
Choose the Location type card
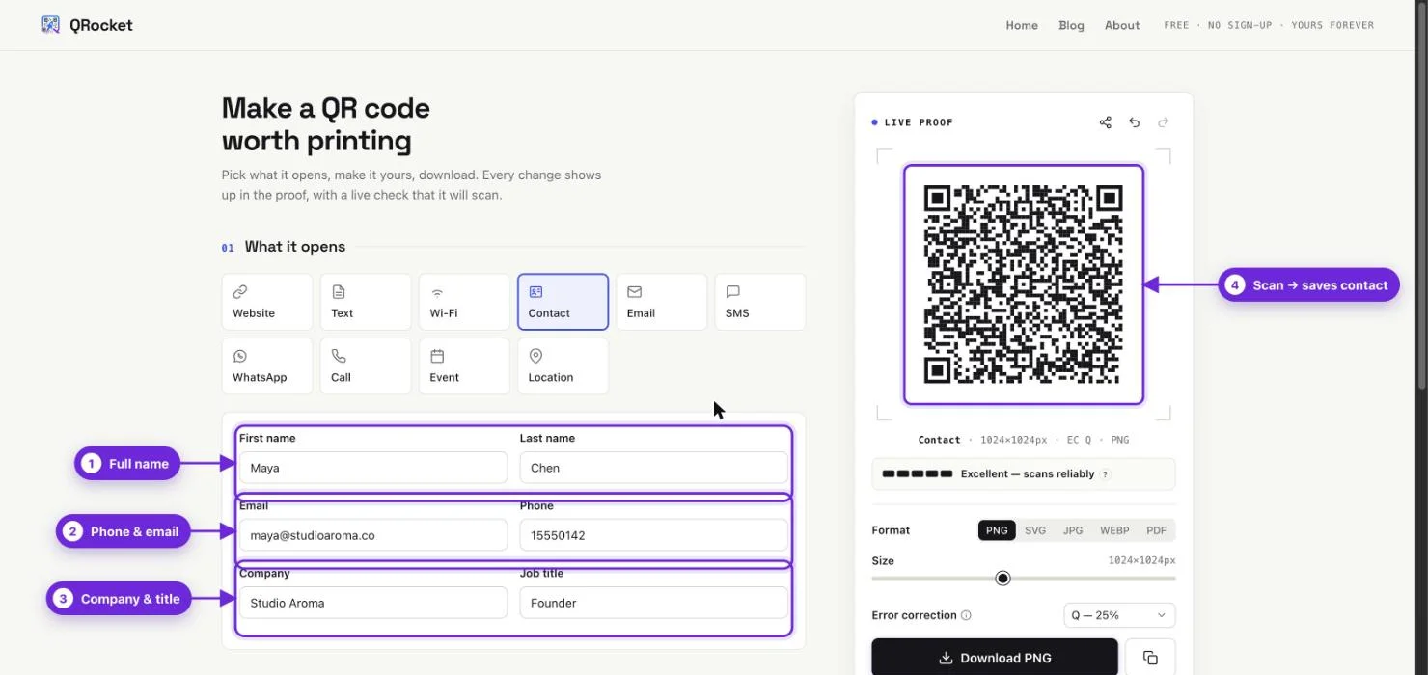coord(563,365)
